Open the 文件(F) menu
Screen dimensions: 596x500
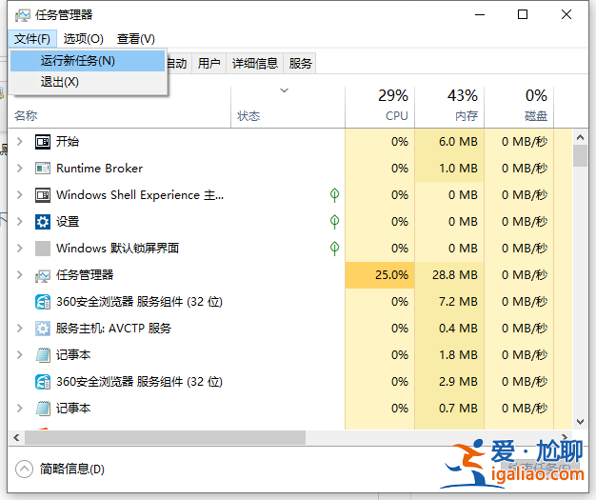[32, 39]
